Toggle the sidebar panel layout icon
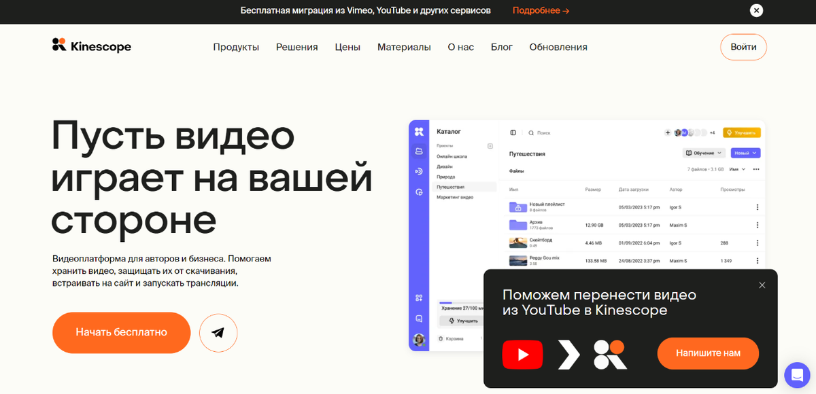This screenshot has width=816, height=394. tap(513, 132)
